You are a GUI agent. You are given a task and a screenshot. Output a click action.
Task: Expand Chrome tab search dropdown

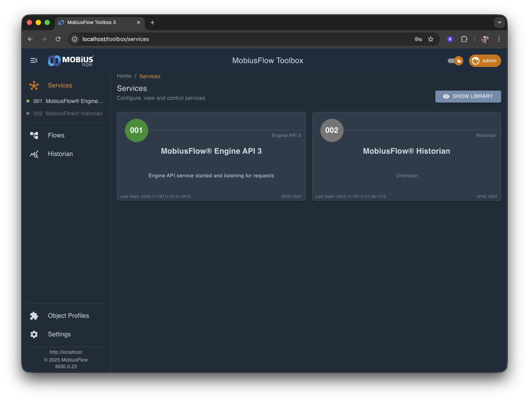pos(499,22)
